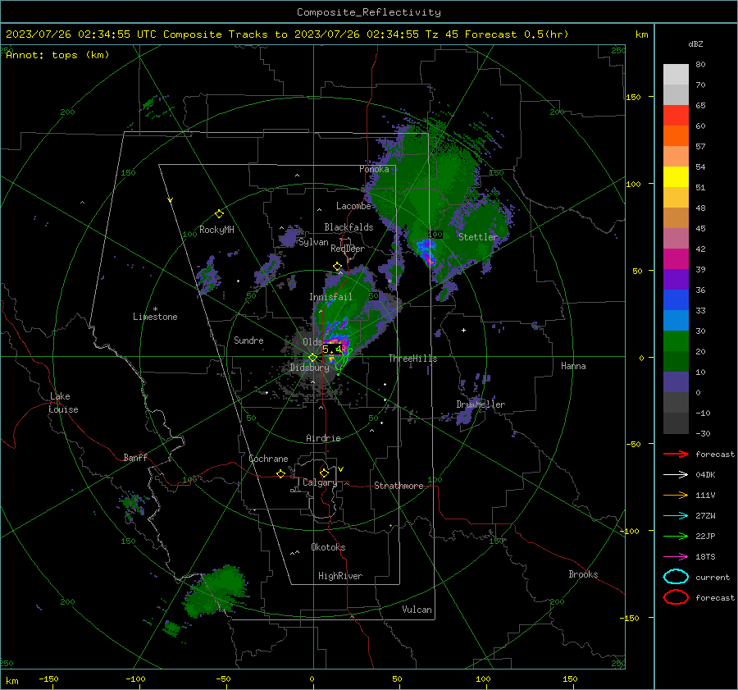Click the Innisfail city label
This screenshot has height=690, width=738.
coord(330,297)
